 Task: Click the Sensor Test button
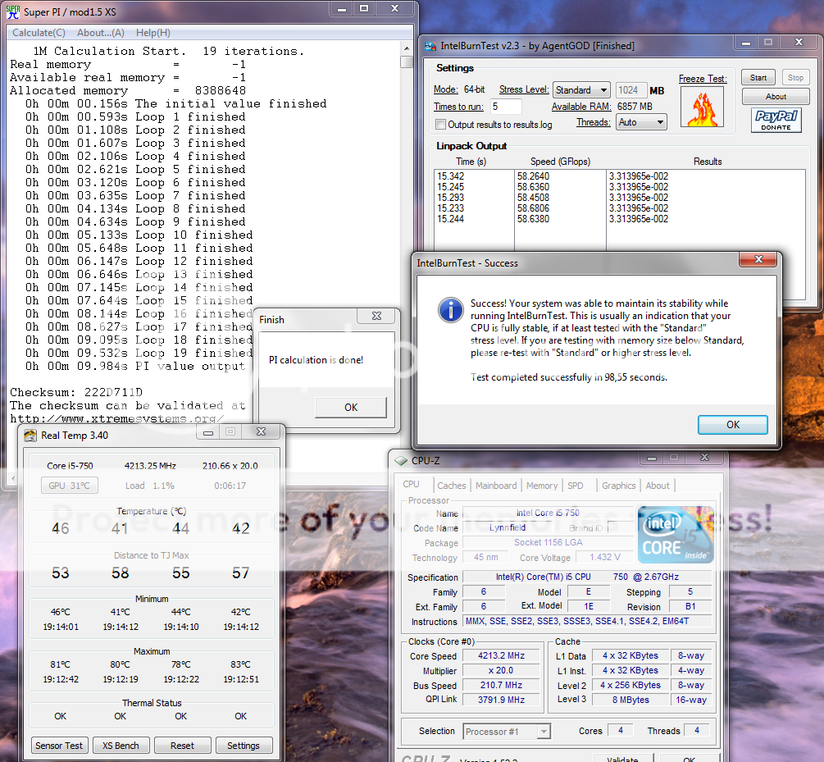click(60, 746)
